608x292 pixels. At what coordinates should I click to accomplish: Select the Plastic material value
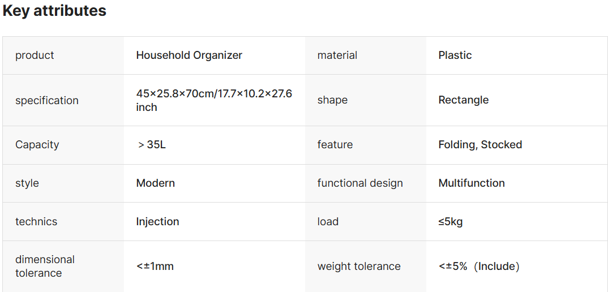[x=455, y=55]
